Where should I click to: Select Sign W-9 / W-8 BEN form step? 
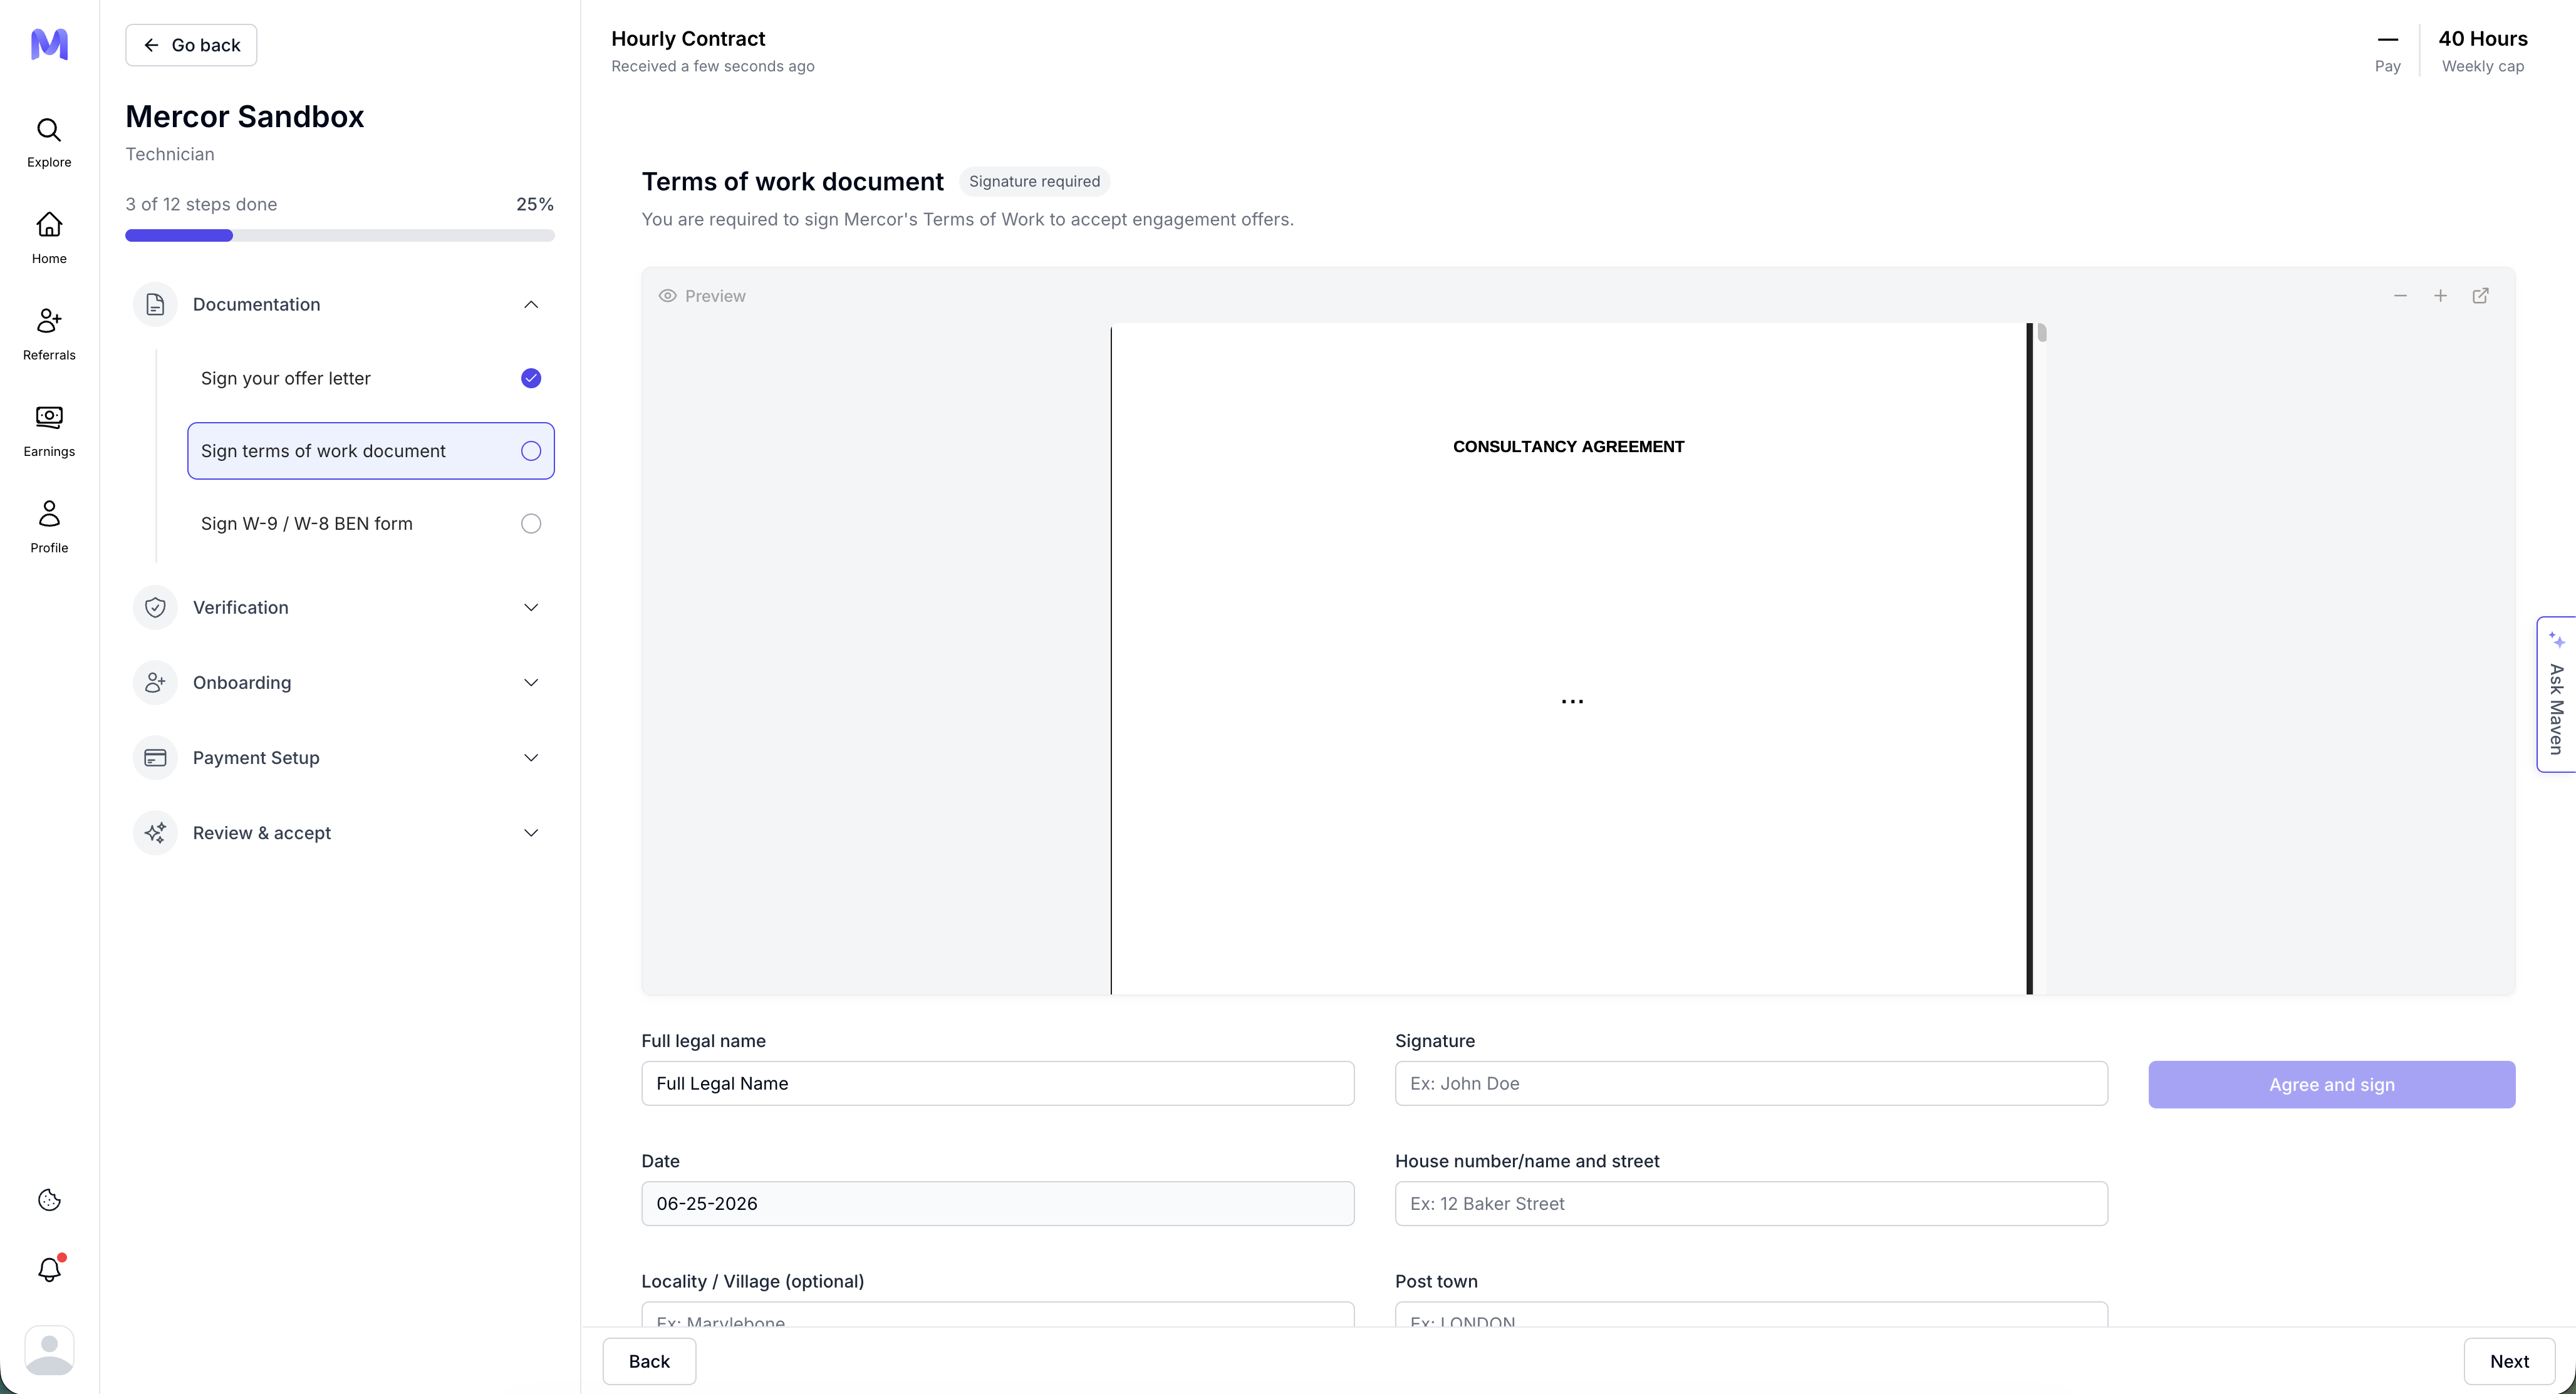370,524
